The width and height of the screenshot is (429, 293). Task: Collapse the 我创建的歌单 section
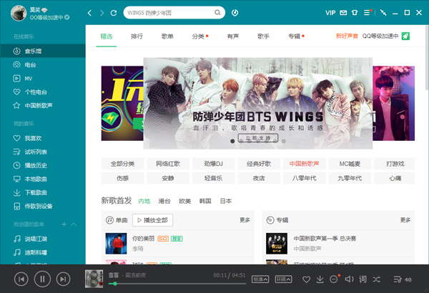click(x=74, y=224)
